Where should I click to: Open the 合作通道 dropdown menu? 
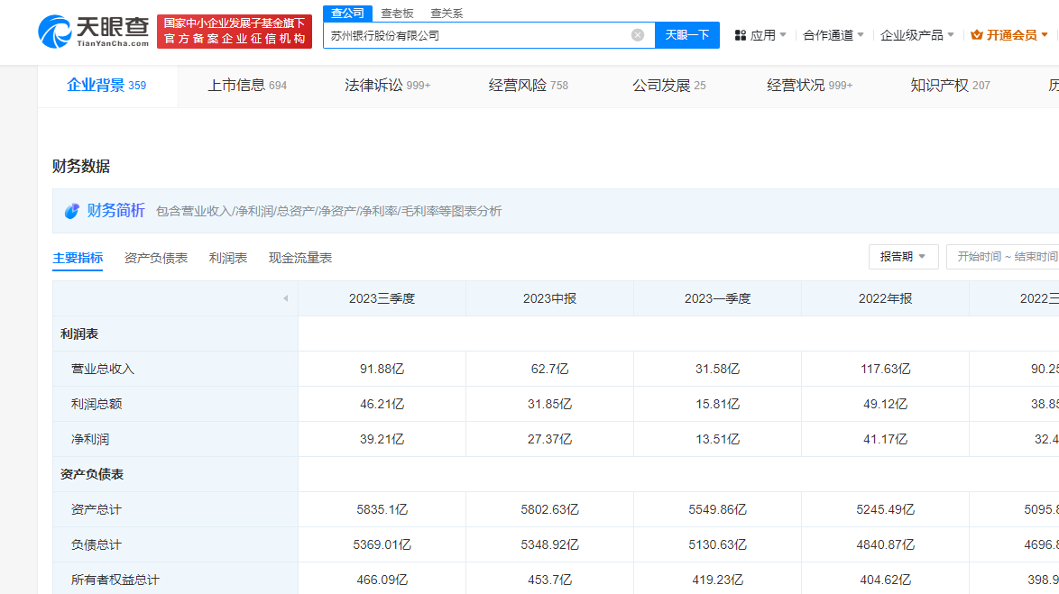[x=833, y=35]
